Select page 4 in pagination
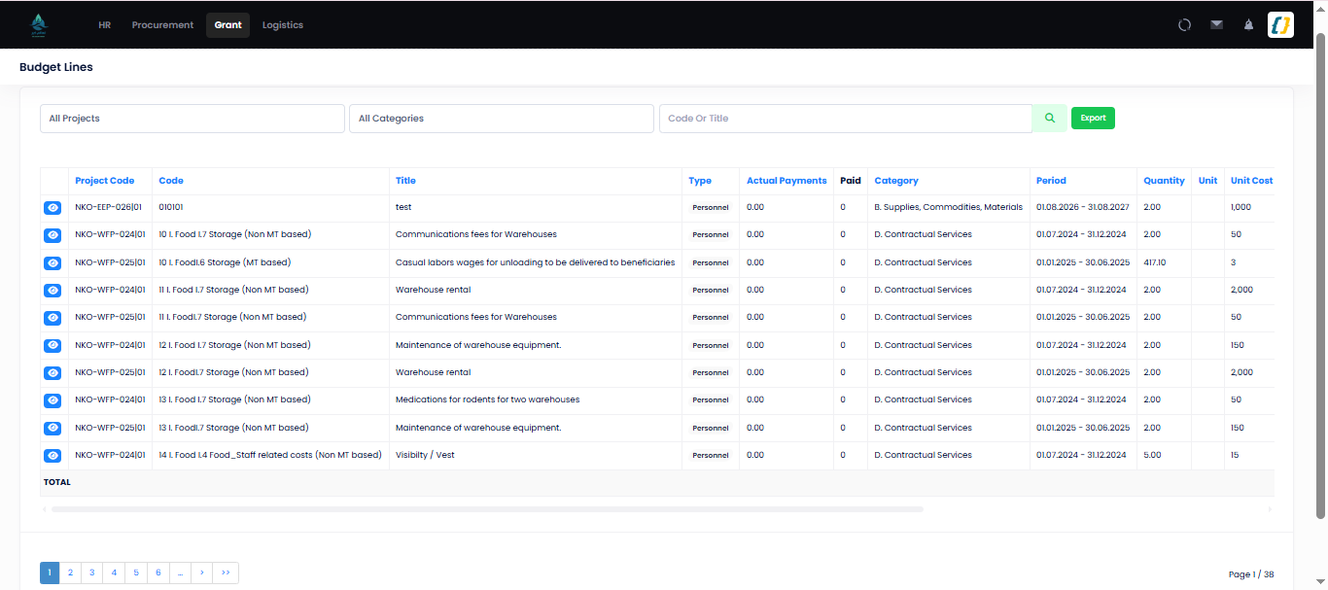1328x590 pixels. [114, 573]
